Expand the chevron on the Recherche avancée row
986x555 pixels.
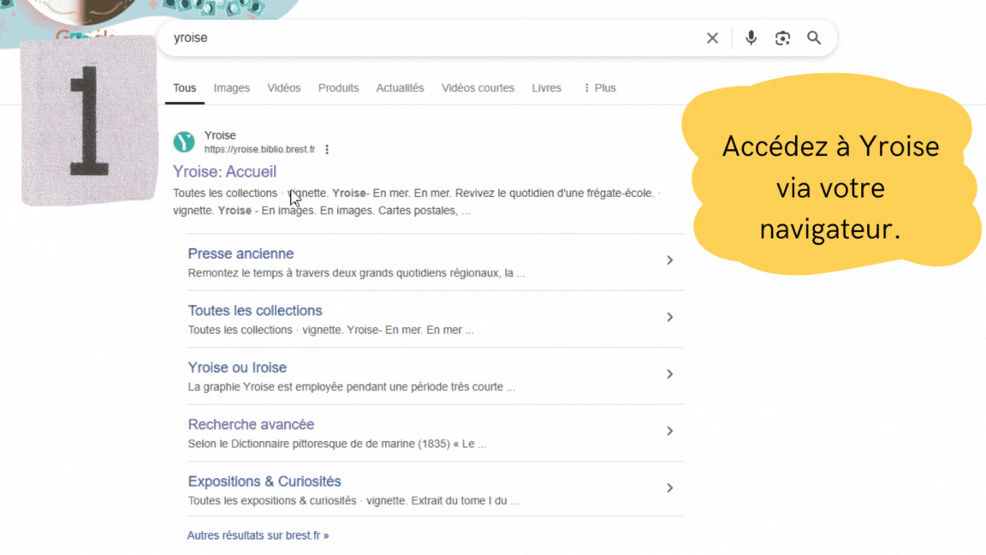click(669, 431)
